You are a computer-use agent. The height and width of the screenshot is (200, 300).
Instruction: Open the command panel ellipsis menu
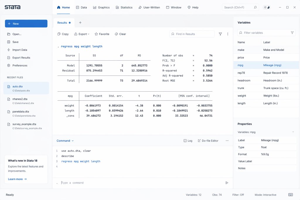point(227,141)
